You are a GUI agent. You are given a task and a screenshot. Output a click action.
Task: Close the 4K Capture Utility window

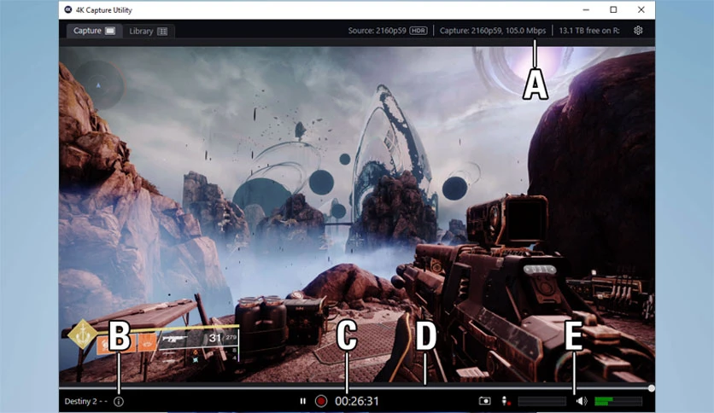point(641,9)
